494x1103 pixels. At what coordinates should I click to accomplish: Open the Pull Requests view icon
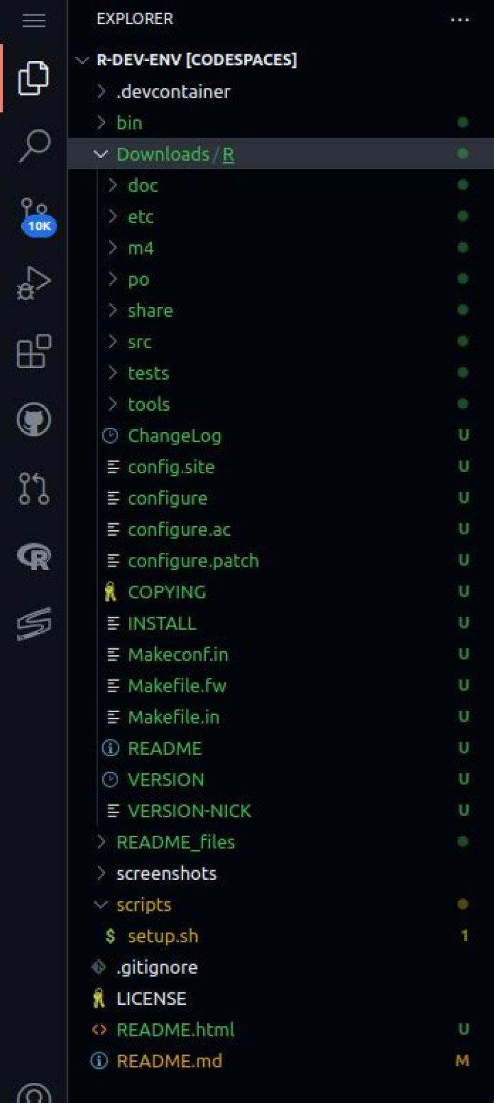click(x=33, y=488)
